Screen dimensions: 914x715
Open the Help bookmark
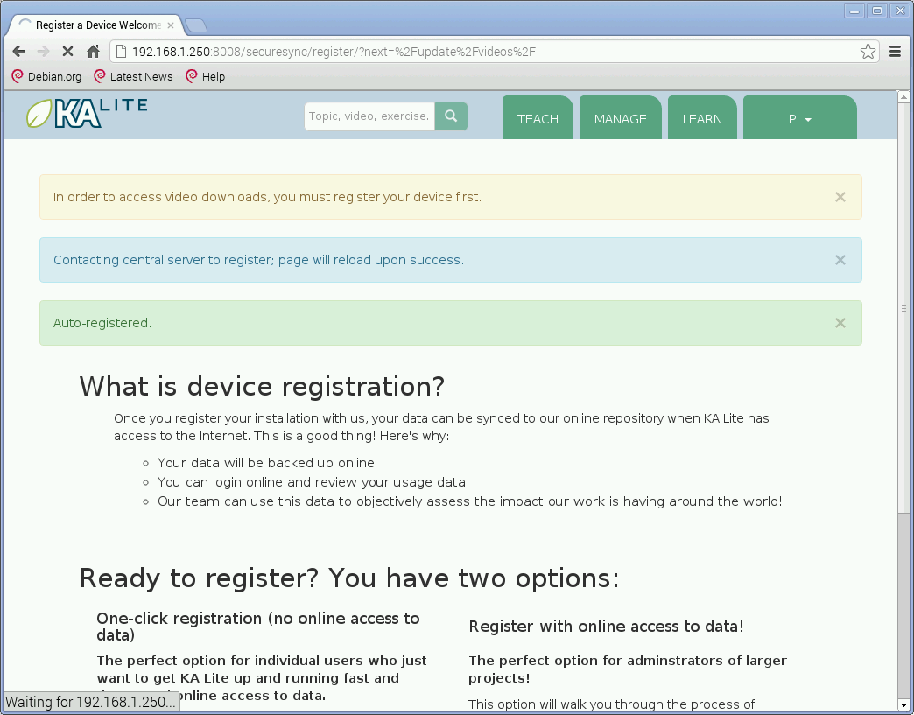pyautogui.click(x=206, y=77)
